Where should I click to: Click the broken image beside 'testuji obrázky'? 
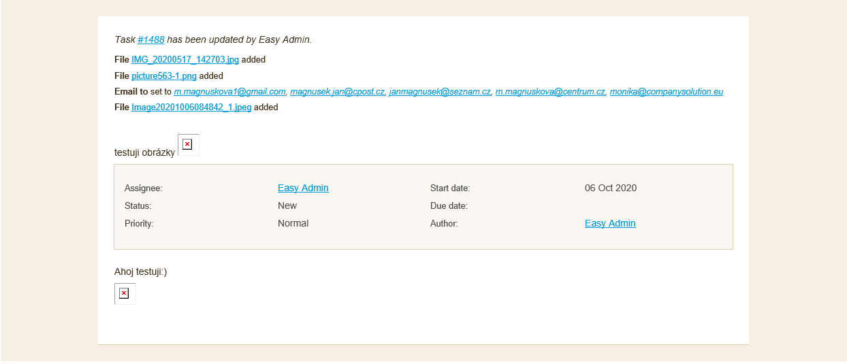point(188,144)
